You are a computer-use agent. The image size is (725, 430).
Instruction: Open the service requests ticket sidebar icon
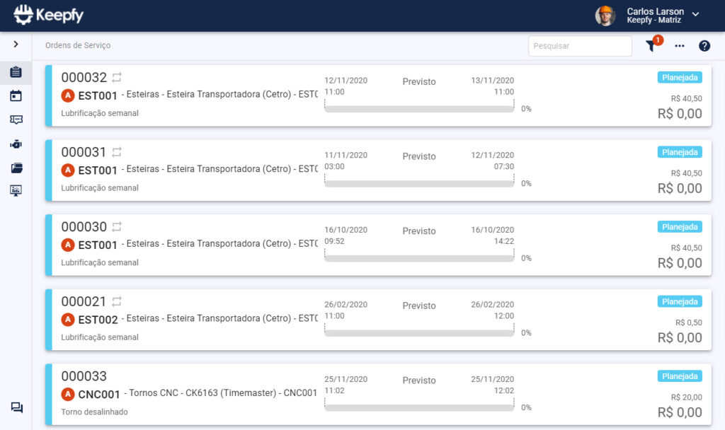(16, 120)
